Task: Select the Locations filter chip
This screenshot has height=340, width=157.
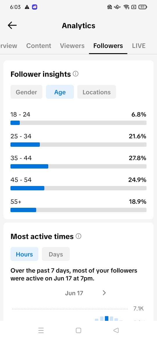Action: pyautogui.click(x=97, y=92)
